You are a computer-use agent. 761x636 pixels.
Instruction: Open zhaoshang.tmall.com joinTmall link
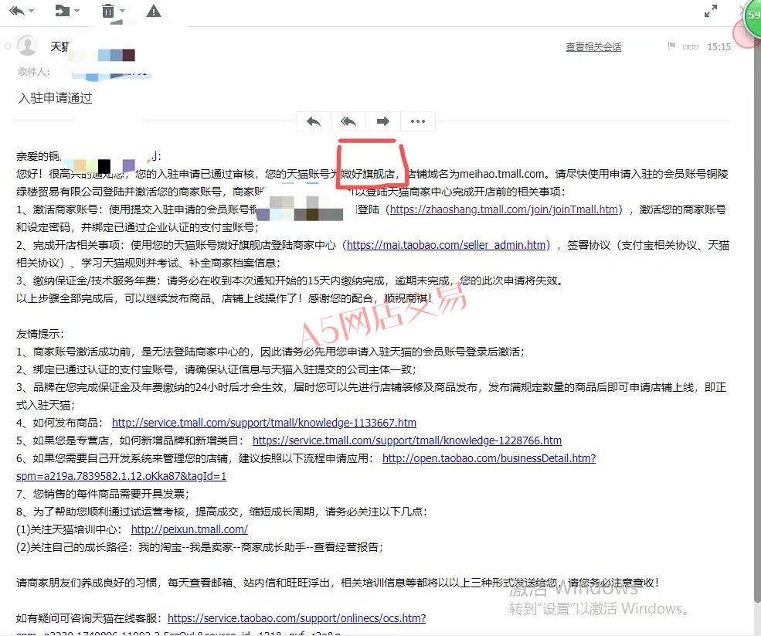click(504, 209)
